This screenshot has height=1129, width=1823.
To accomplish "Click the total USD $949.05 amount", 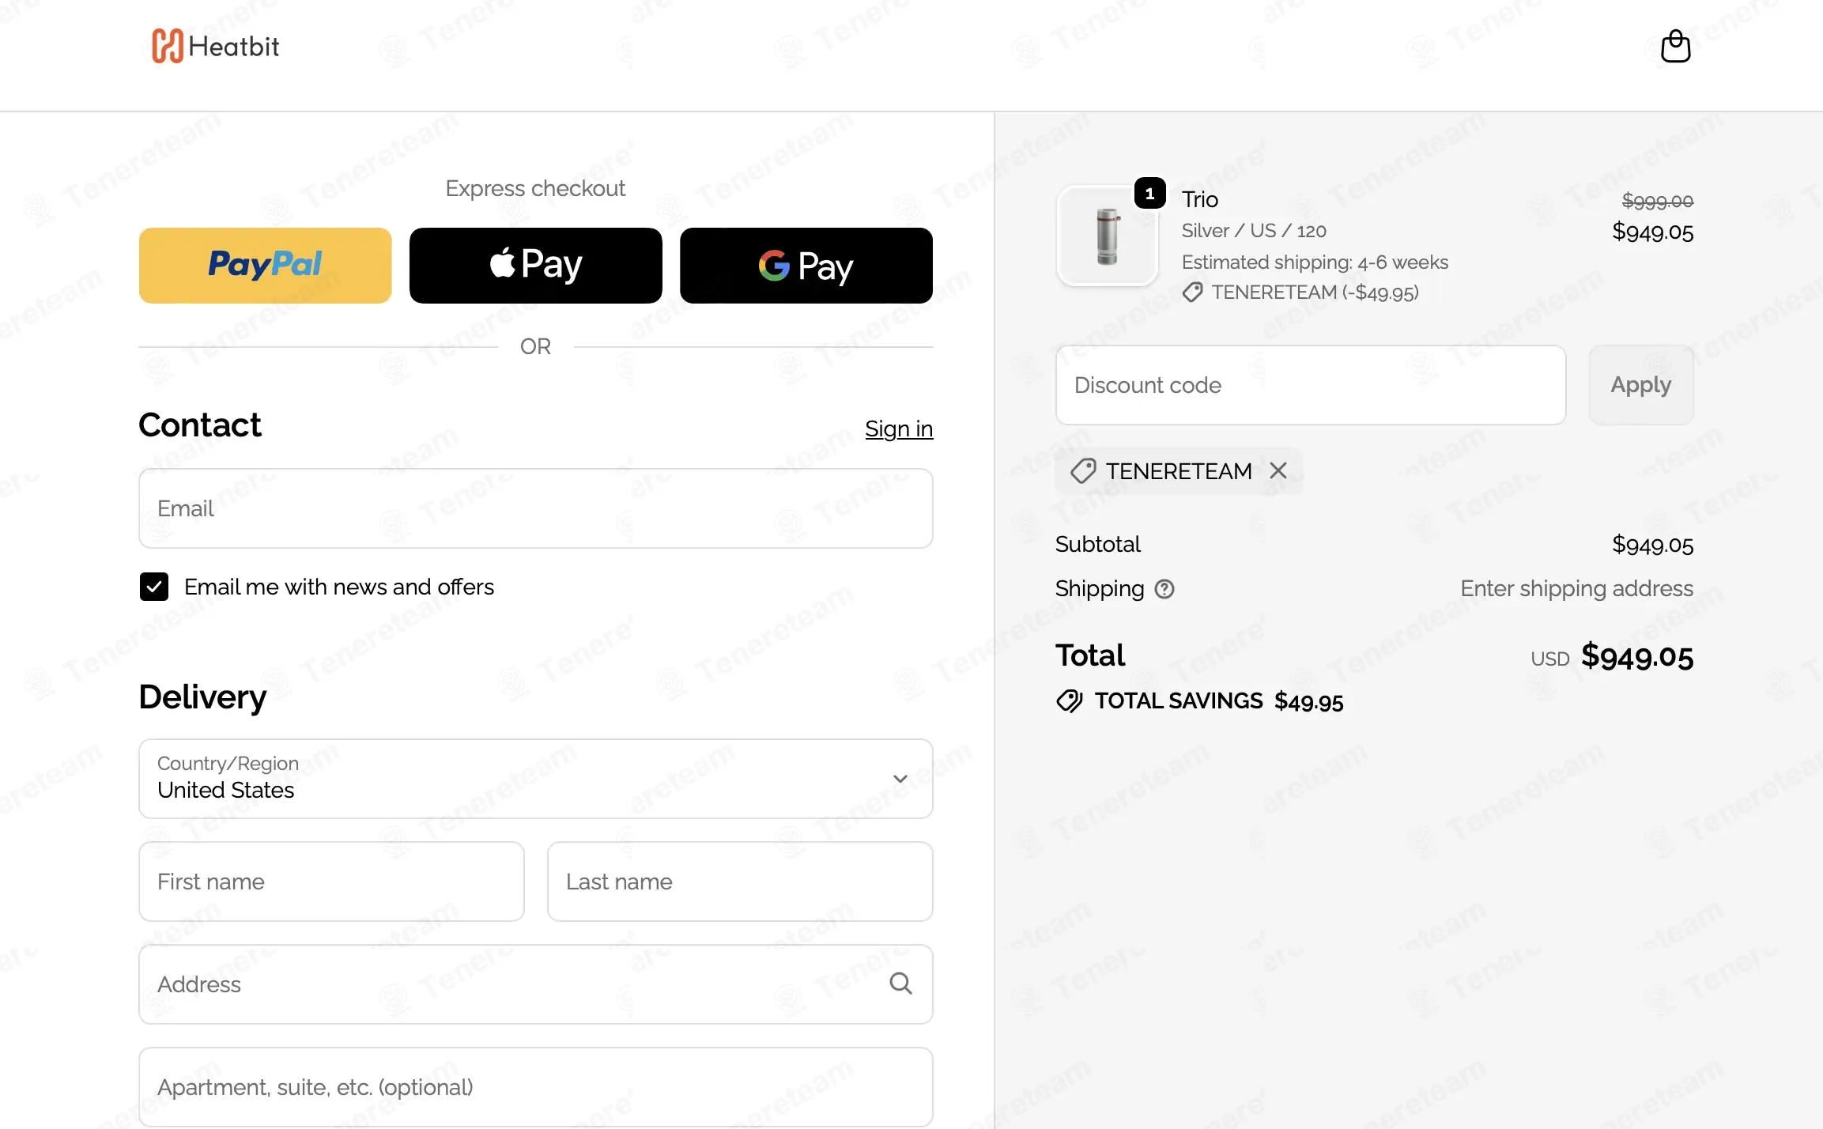I will [x=1612, y=656].
